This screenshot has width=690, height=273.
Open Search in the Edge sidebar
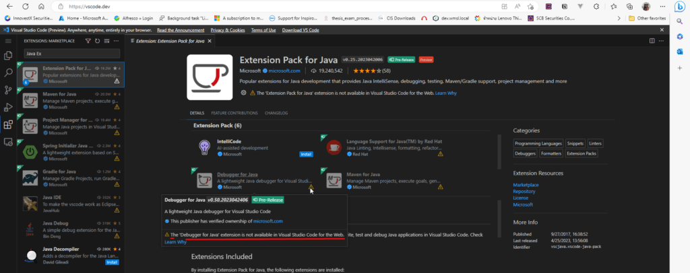click(x=680, y=21)
